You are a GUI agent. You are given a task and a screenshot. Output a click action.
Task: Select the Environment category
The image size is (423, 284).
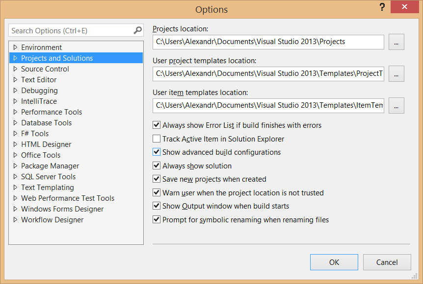point(42,47)
